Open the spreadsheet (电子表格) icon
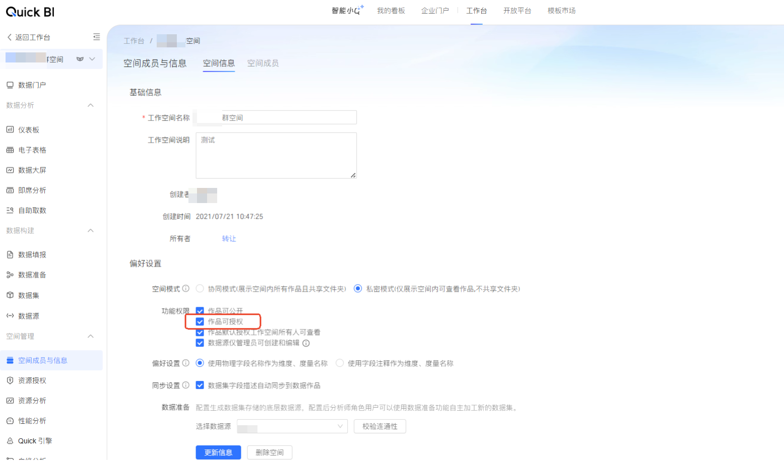Image resolution: width=784 pixels, height=462 pixels. (x=10, y=150)
